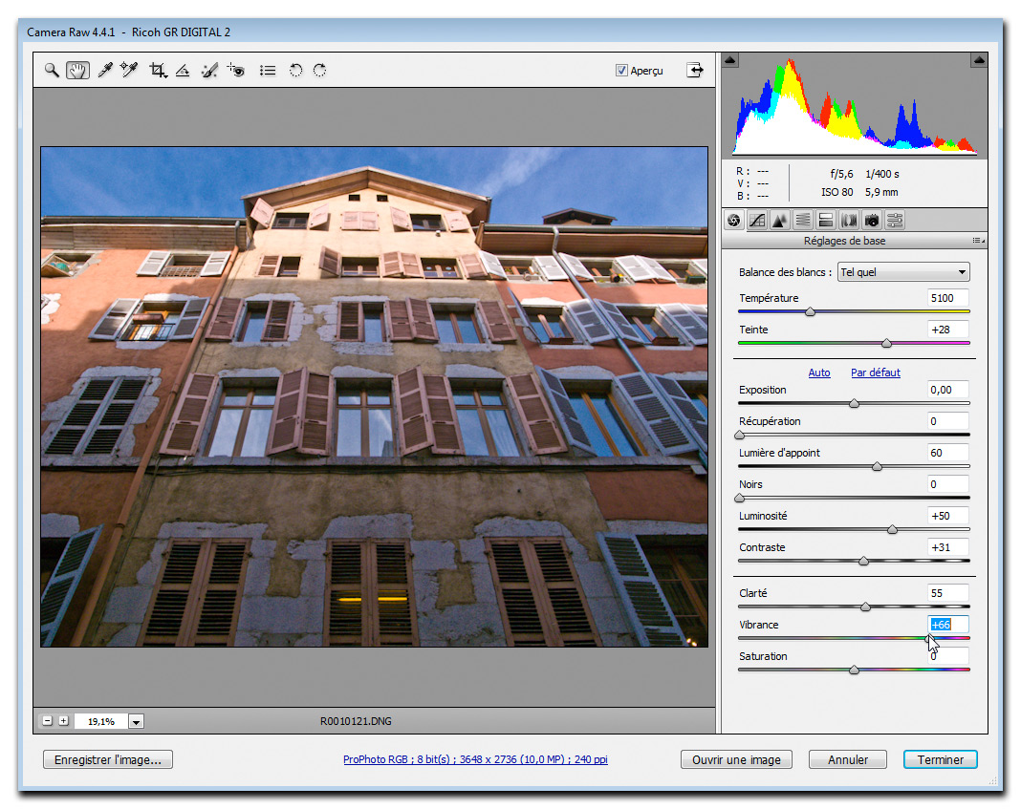1021x809 pixels.
Task: Open the zoom level dropdown arrow
Action: coord(136,721)
